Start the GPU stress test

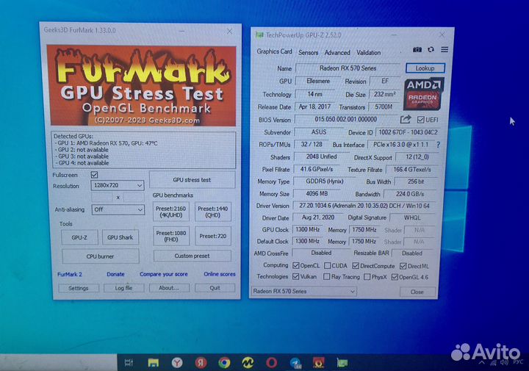[x=192, y=180]
